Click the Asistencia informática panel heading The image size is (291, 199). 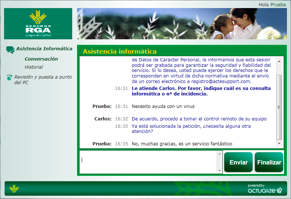[x=120, y=51]
